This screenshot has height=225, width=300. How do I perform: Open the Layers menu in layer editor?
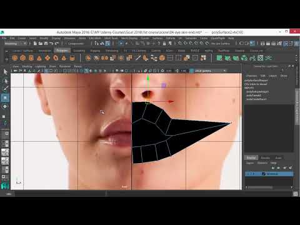(x=250, y=162)
